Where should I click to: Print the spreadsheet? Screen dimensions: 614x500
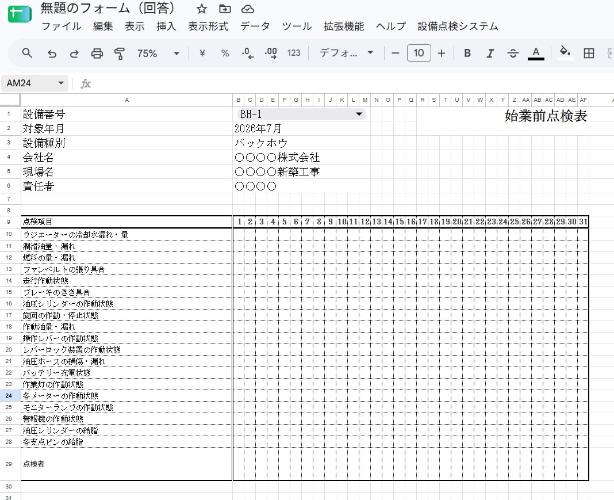click(x=97, y=54)
